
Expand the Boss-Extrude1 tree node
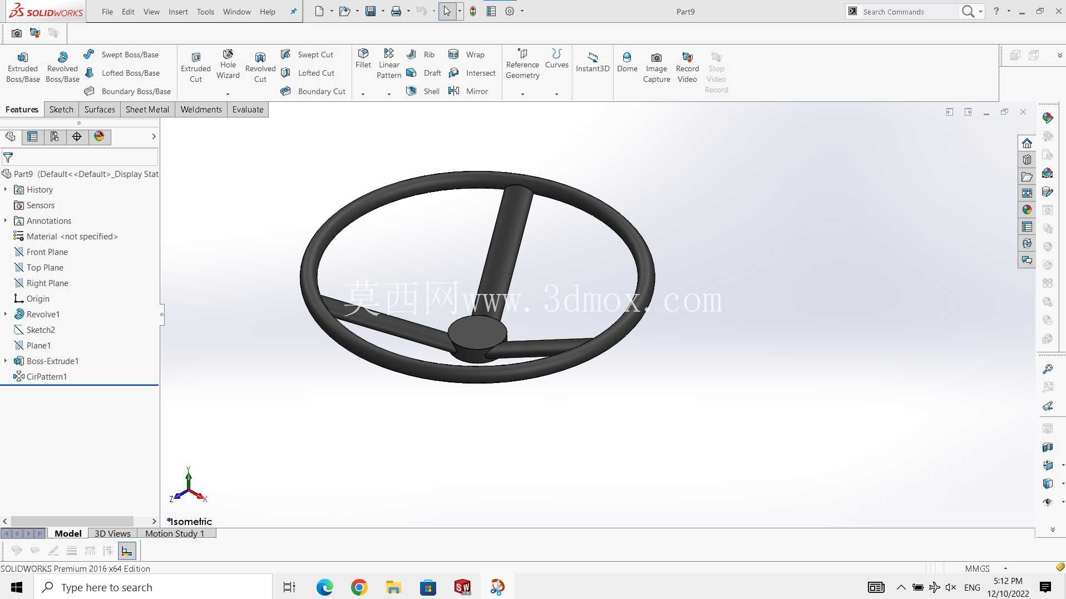pos(6,361)
